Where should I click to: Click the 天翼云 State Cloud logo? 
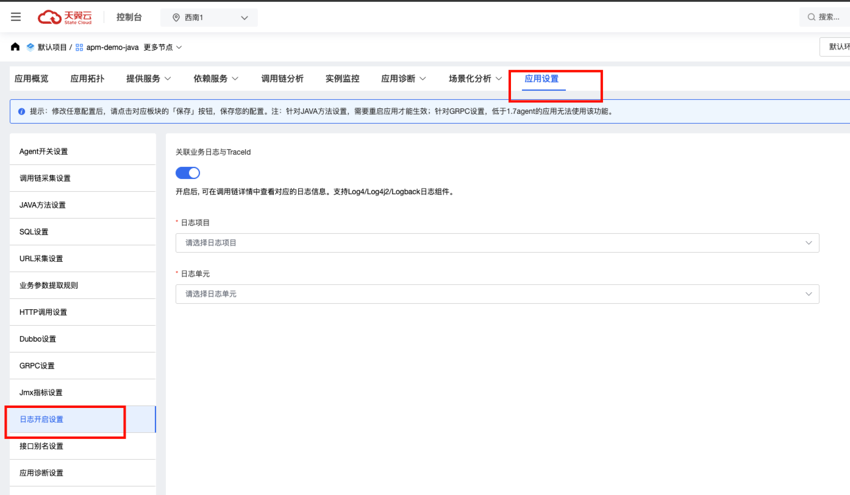click(65, 17)
